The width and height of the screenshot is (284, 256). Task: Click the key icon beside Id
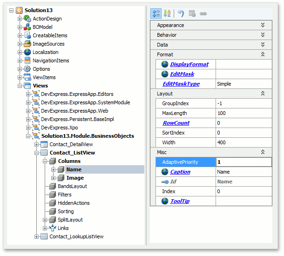tap(165, 182)
